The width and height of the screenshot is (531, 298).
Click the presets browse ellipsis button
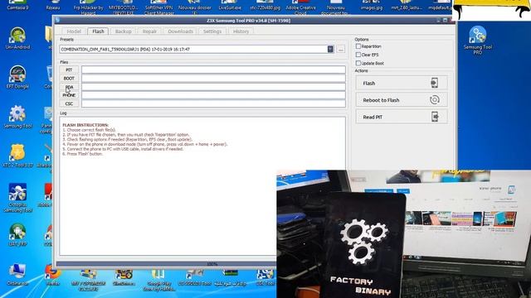coord(341,49)
